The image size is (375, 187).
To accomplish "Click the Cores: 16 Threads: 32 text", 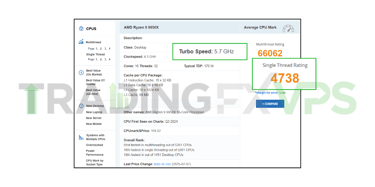I will (x=141, y=66).
